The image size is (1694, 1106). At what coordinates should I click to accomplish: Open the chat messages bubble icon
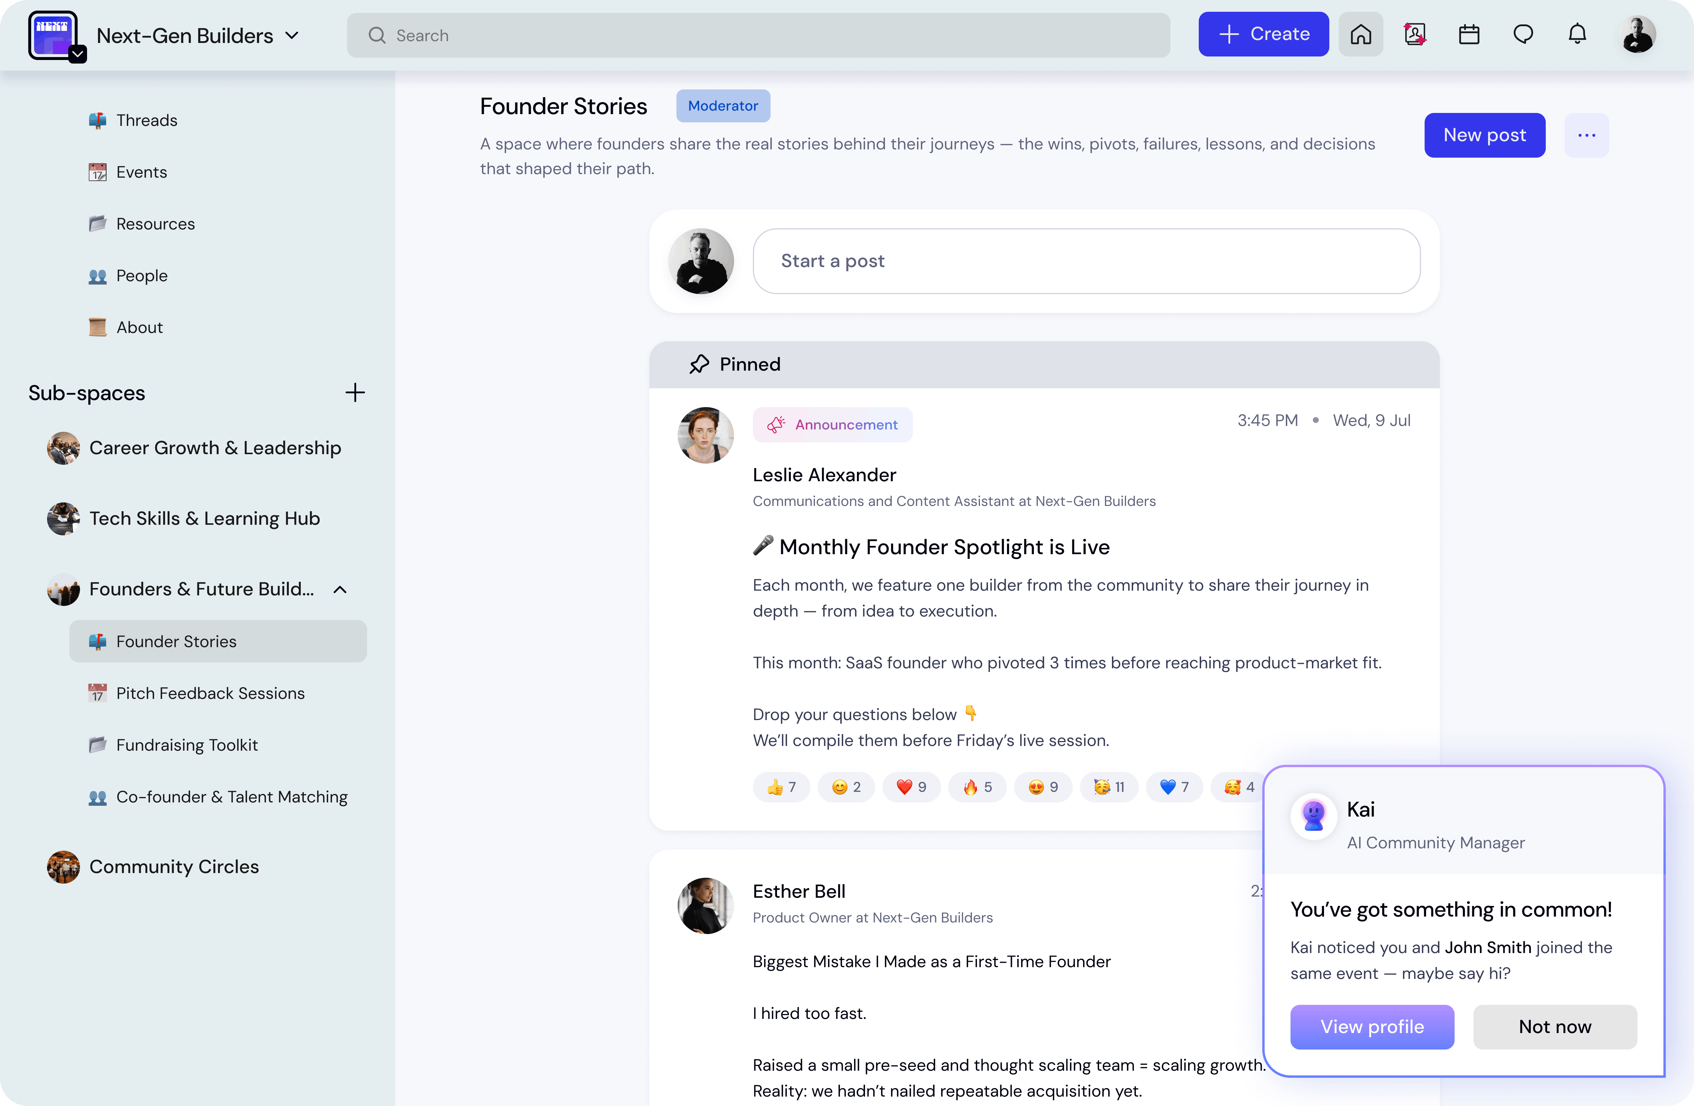pos(1523,34)
